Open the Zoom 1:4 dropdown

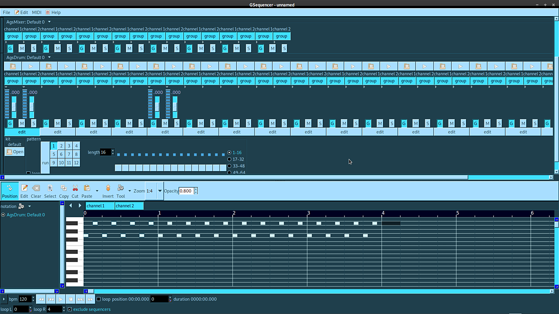click(x=160, y=191)
